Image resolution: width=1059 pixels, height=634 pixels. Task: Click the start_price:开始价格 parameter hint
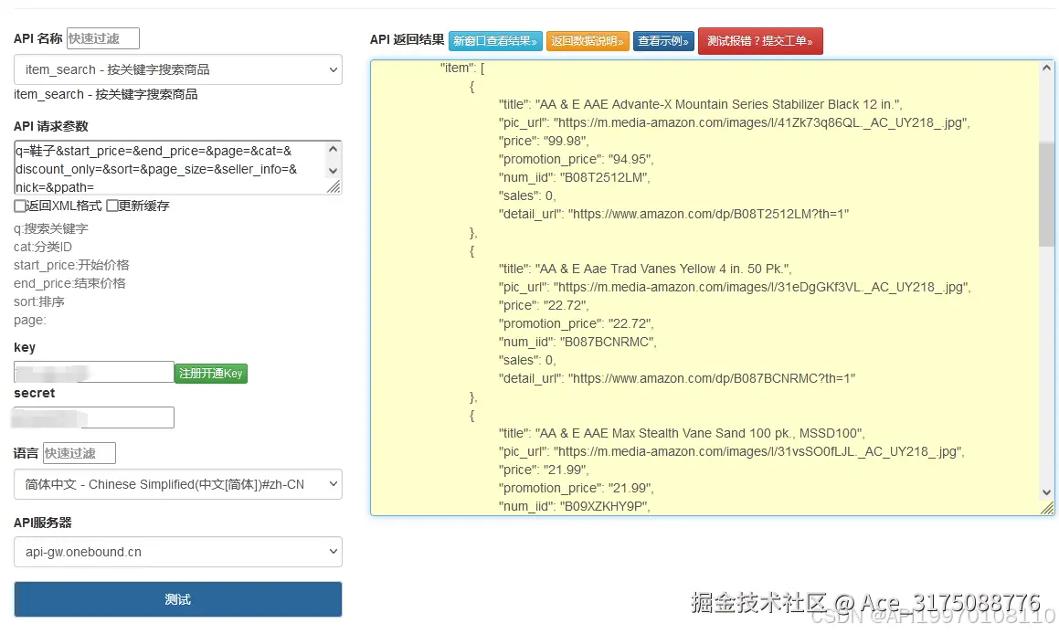(x=71, y=265)
